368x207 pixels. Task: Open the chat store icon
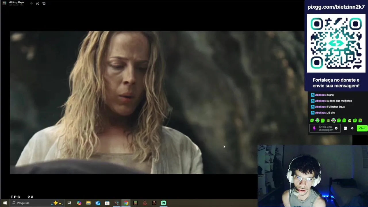(345, 128)
